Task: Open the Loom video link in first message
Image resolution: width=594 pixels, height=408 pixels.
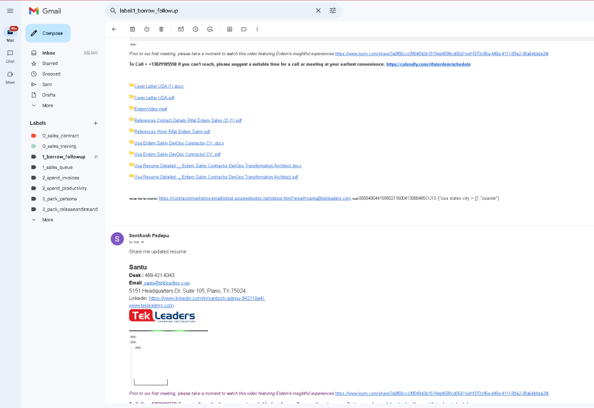Action: coord(441,54)
